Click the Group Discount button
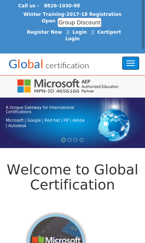Screen dimensions: 145x243 [79, 22]
